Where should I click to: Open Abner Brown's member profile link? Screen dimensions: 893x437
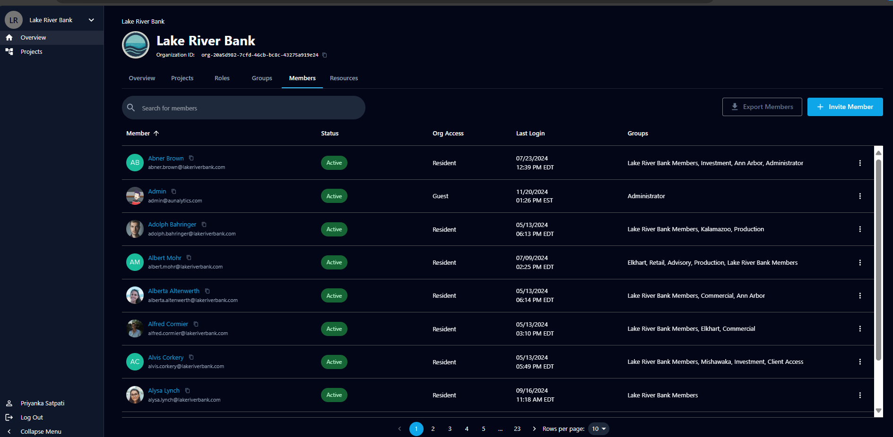(x=165, y=158)
